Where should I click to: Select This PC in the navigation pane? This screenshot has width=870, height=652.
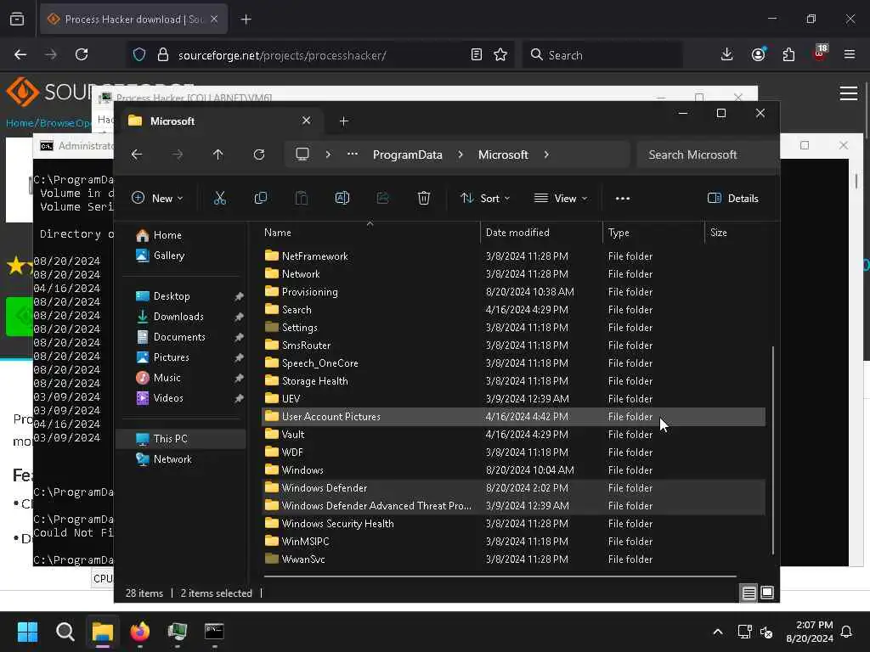[x=181, y=439]
